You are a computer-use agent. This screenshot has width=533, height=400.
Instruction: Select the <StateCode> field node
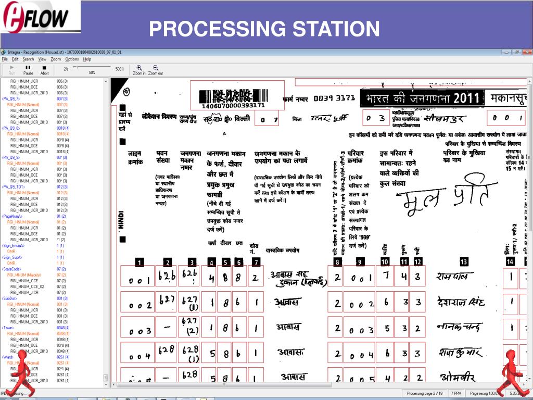coord(11,269)
